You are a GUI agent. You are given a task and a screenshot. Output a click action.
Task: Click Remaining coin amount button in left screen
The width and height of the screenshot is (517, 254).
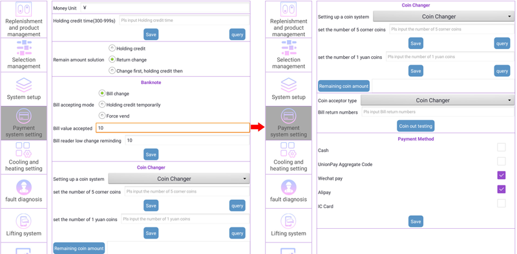click(79, 248)
